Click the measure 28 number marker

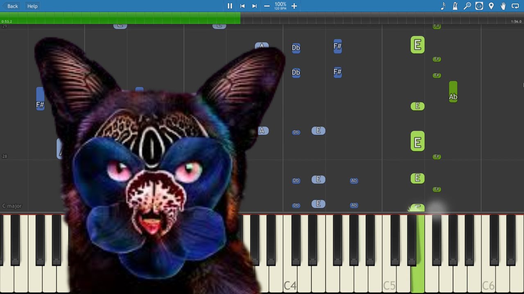click(x=5, y=156)
